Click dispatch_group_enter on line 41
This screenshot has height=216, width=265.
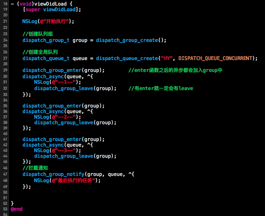click(x=52, y=139)
